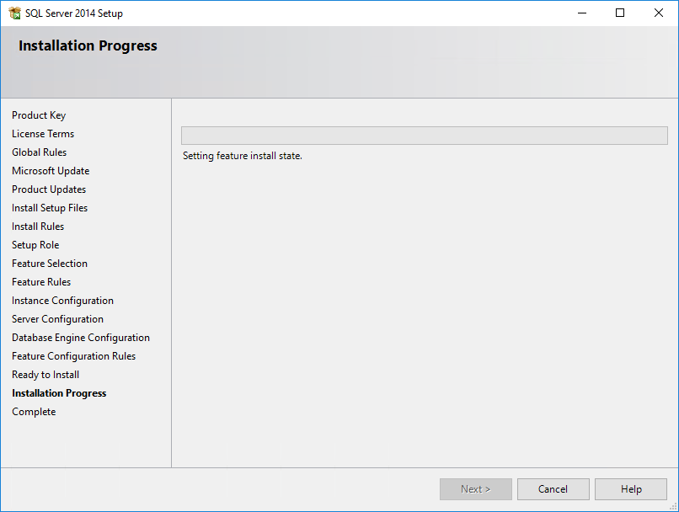Select the Feature Configuration Rules step
The width and height of the screenshot is (679, 512).
tap(73, 356)
